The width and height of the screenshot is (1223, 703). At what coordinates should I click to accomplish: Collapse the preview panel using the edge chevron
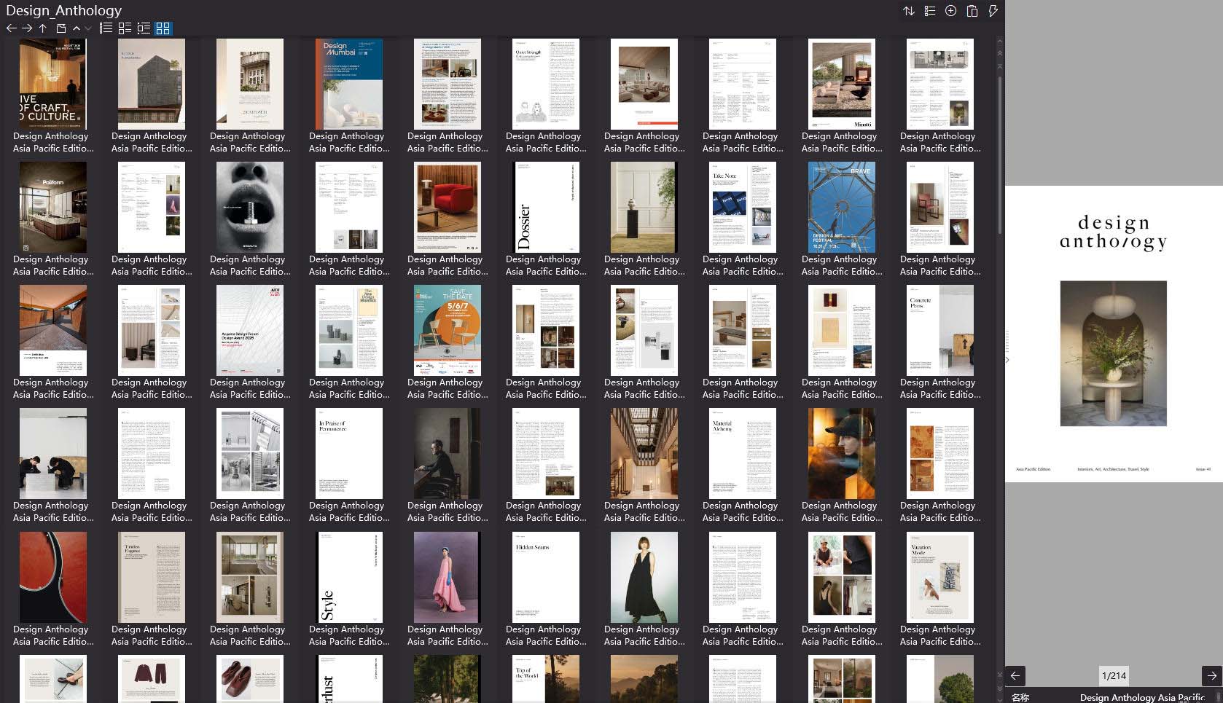click(1006, 359)
